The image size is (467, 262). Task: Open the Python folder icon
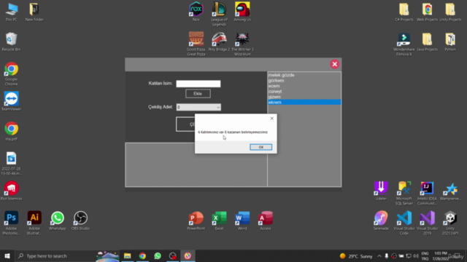pos(450,41)
